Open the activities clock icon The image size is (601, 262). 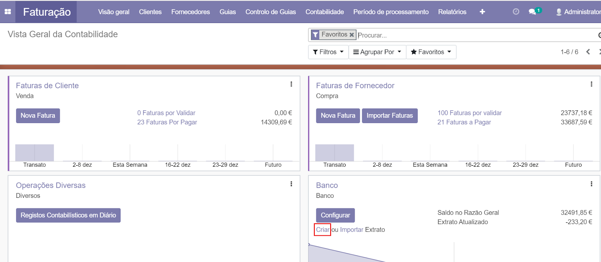click(x=516, y=12)
